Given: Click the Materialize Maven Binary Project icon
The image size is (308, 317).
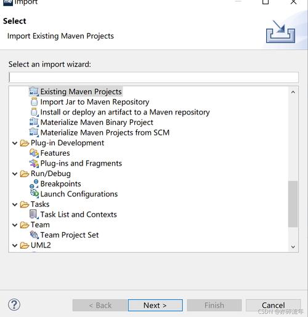Looking at the screenshot, I should [34, 122].
